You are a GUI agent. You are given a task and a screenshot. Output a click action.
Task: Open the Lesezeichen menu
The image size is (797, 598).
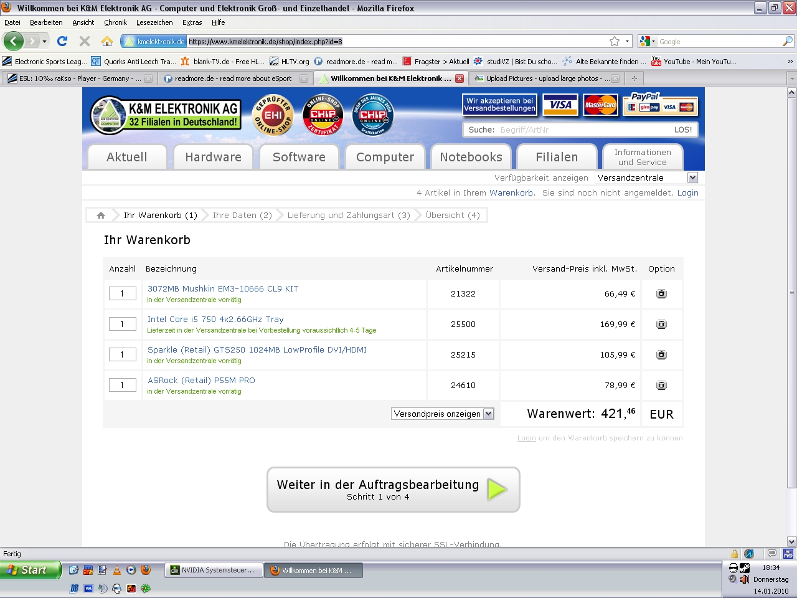(154, 22)
